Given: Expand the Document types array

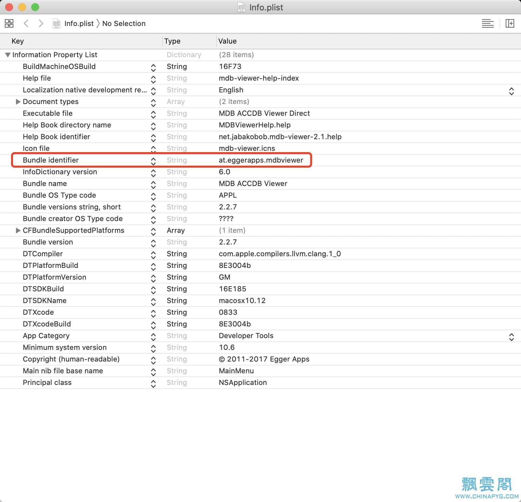Looking at the screenshot, I should (18, 102).
